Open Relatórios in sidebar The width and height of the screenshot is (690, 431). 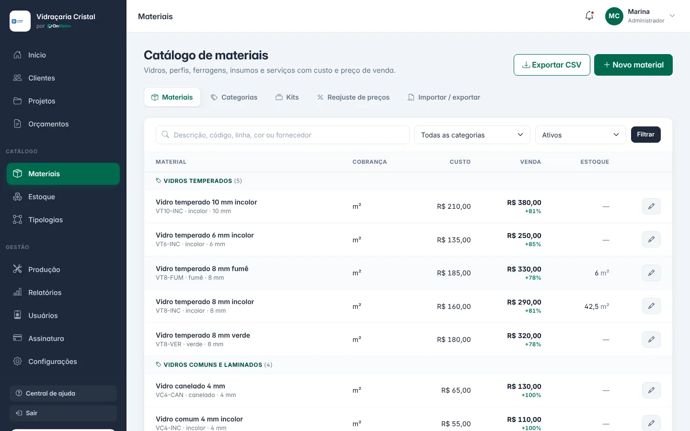point(63,293)
